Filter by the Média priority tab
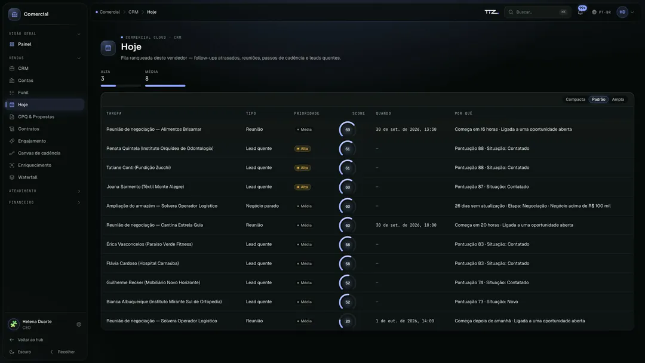Image resolution: width=645 pixels, height=363 pixels. pyautogui.click(x=165, y=78)
